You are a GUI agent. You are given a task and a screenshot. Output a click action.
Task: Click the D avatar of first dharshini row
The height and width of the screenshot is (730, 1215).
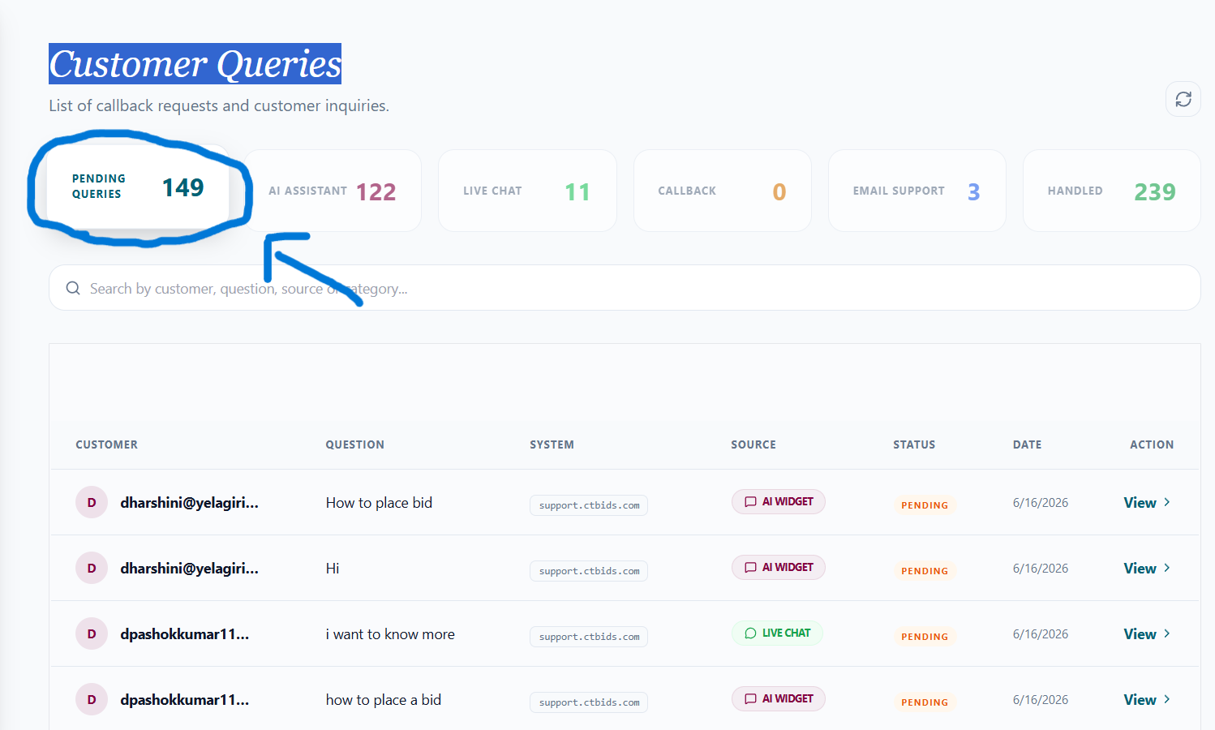92,503
